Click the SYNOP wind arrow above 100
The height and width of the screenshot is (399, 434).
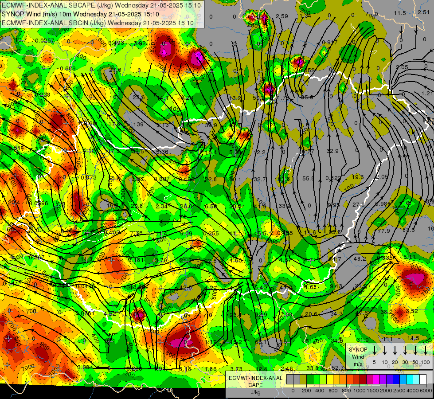pyautogui.click(x=426, y=350)
